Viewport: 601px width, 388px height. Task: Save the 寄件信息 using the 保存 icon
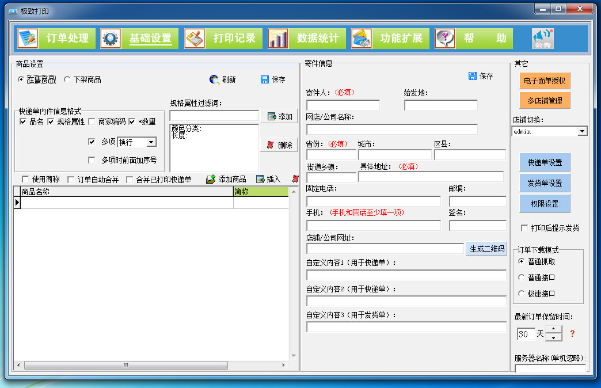480,75
